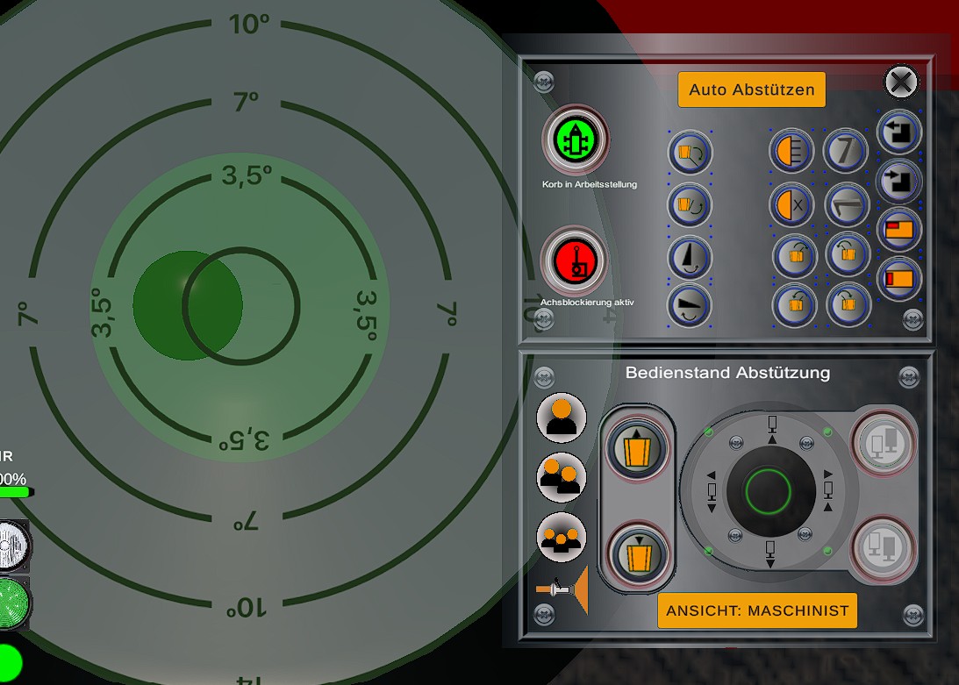Click the upright wedge rotation icon

690,258
